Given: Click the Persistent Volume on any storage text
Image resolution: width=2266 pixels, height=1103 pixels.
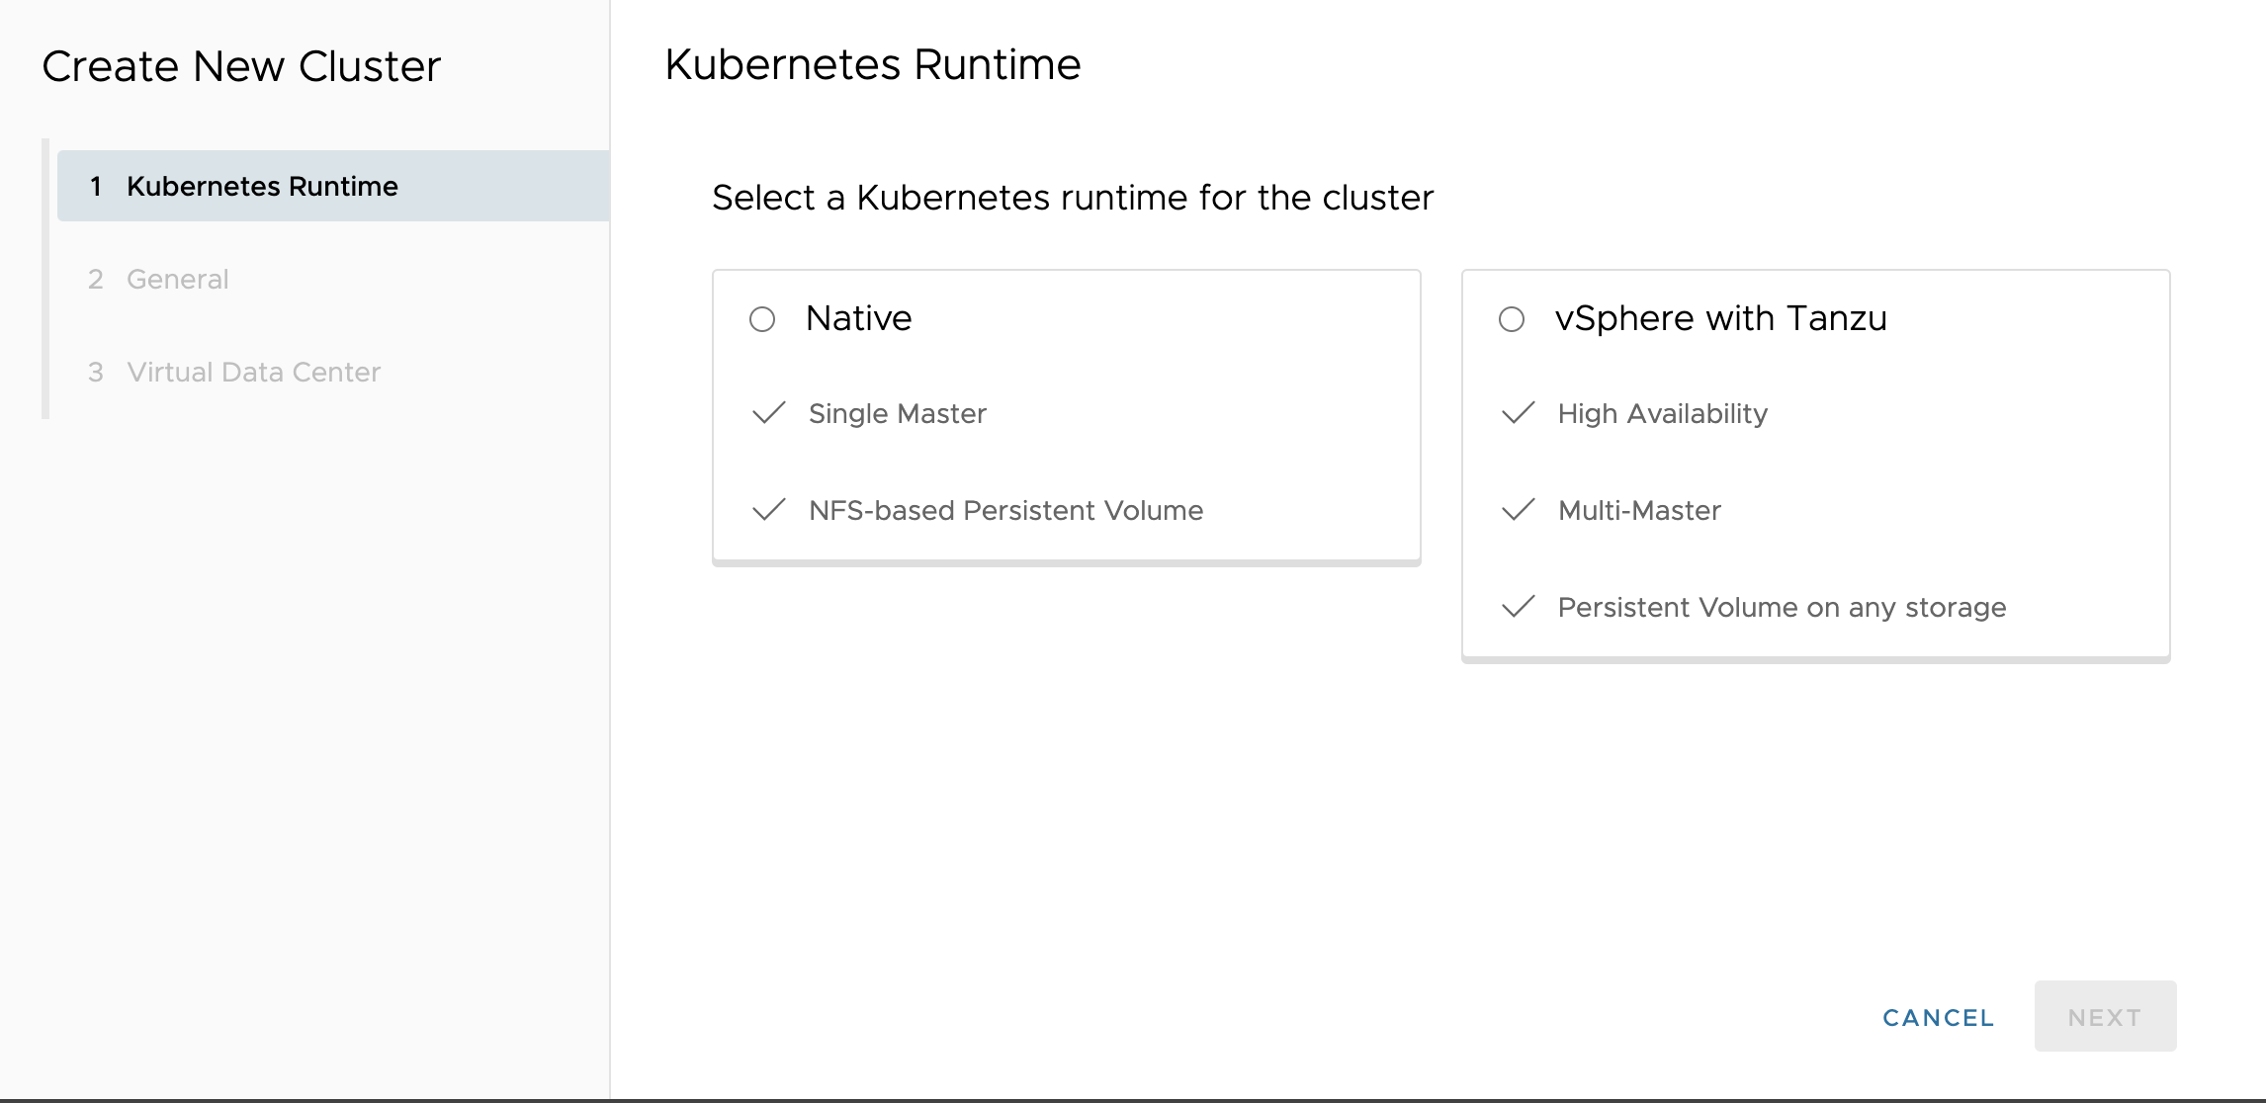Looking at the screenshot, I should pyautogui.click(x=1782, y=607).
